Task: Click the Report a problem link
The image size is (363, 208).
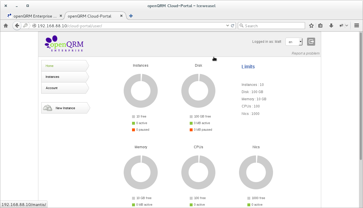Action: [305, 53]
